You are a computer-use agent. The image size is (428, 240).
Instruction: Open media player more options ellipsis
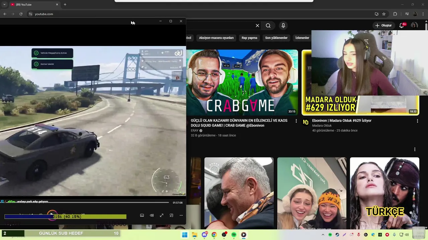pyautogui.click(x=181, y=215)
